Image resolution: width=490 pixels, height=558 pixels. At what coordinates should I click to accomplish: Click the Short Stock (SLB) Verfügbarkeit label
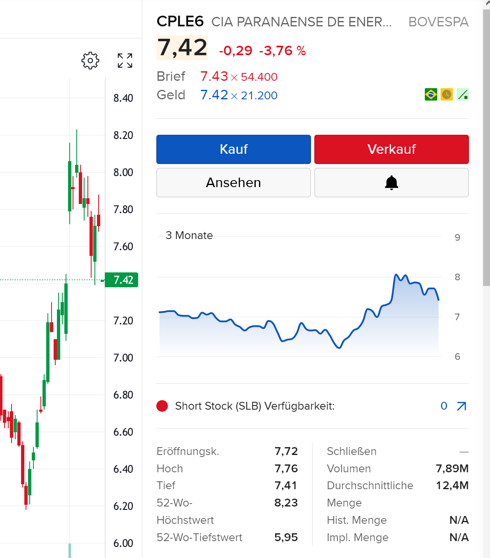coord(255,406)
